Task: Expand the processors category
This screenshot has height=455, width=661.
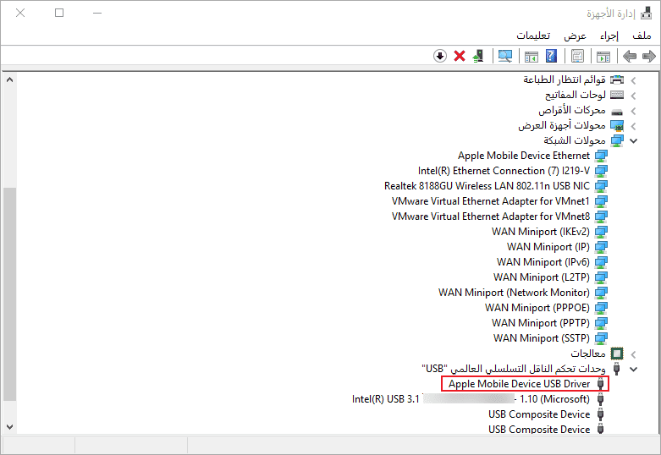Action: (633, 354)
